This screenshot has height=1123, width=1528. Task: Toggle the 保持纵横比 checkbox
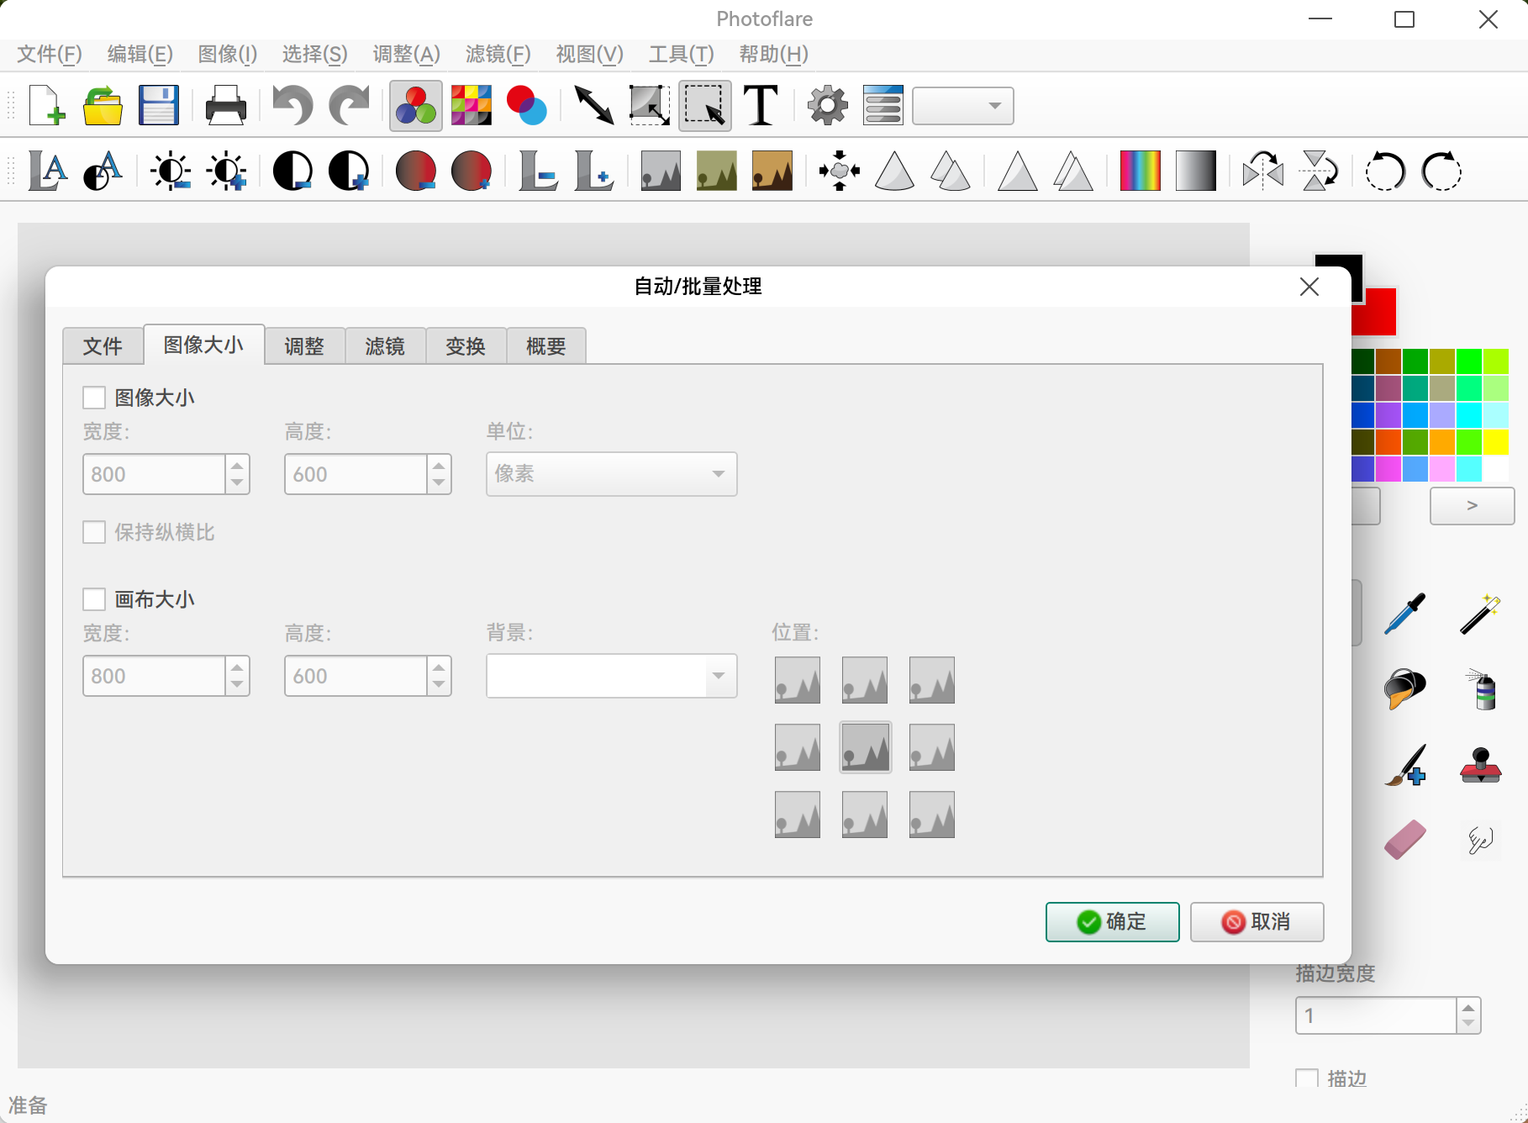pyautogui.click(x=94, y=532)
